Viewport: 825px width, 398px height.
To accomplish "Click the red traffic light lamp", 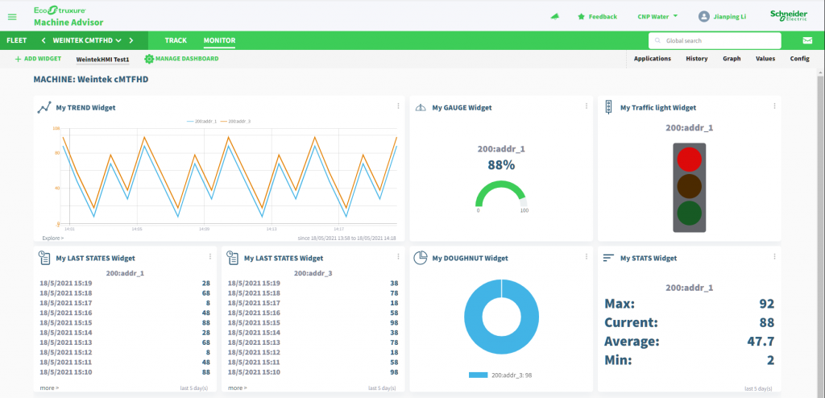I will tap(690, 159).
